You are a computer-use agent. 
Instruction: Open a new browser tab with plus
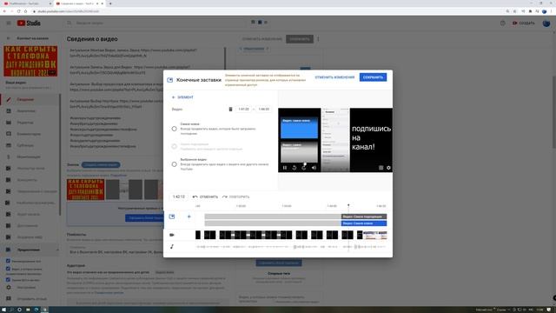pos(110,3)
